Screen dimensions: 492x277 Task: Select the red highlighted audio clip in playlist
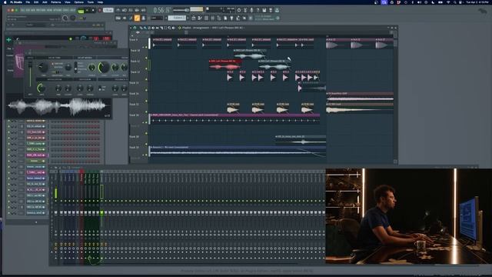point(225,65)
